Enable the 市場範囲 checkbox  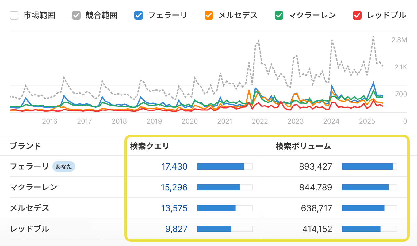(14, 15)
